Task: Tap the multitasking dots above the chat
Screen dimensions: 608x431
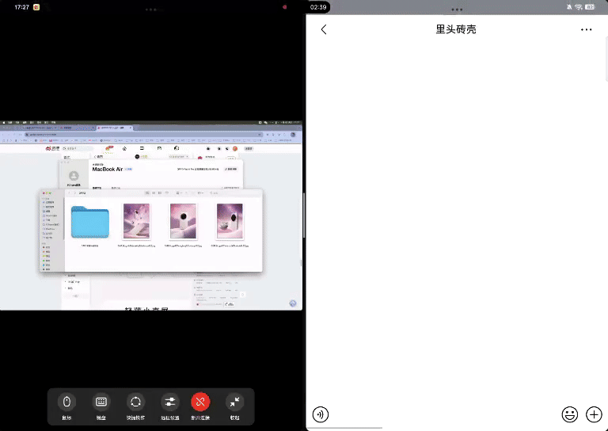Action: [457, 10]
